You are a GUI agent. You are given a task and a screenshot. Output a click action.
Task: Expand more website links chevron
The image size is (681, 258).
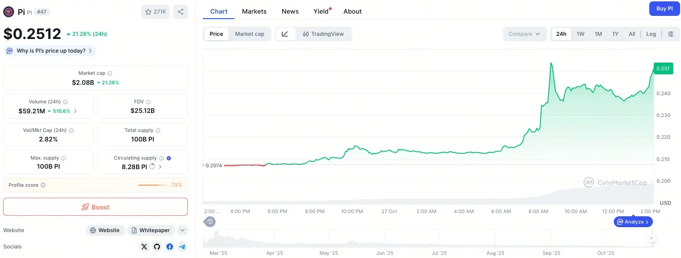point(182,230)
